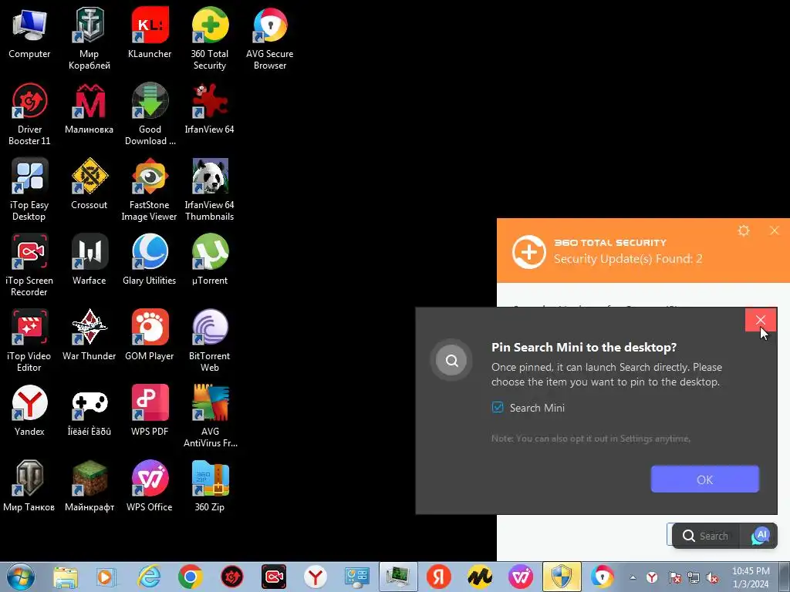This screenshot has height=592, width=790.
Task: Open red Яндекс taskbar icon
Action: click(x=439, y=577)
